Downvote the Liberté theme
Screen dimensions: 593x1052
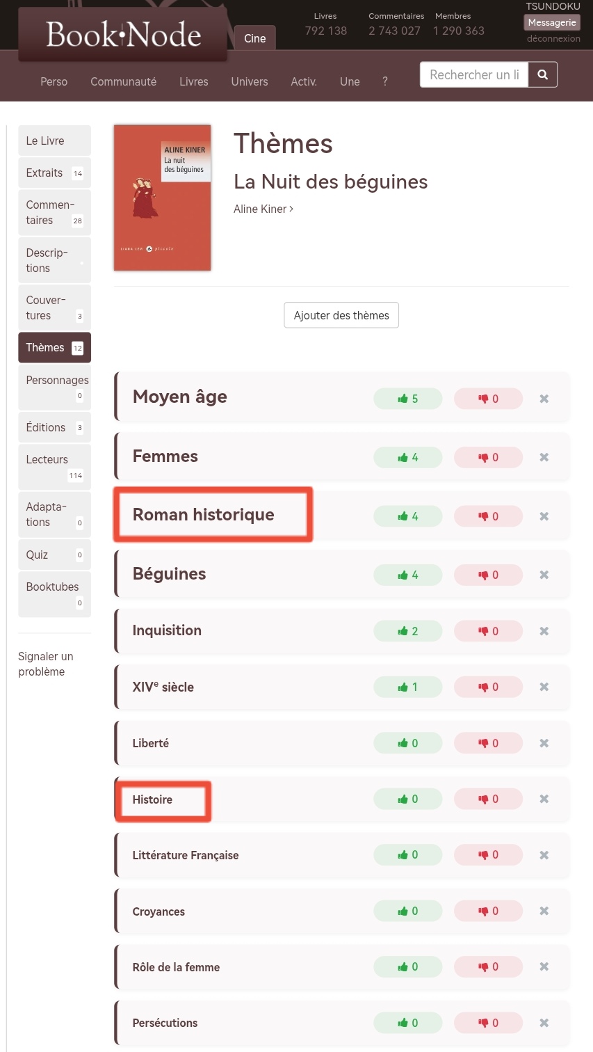click(488, 743)
